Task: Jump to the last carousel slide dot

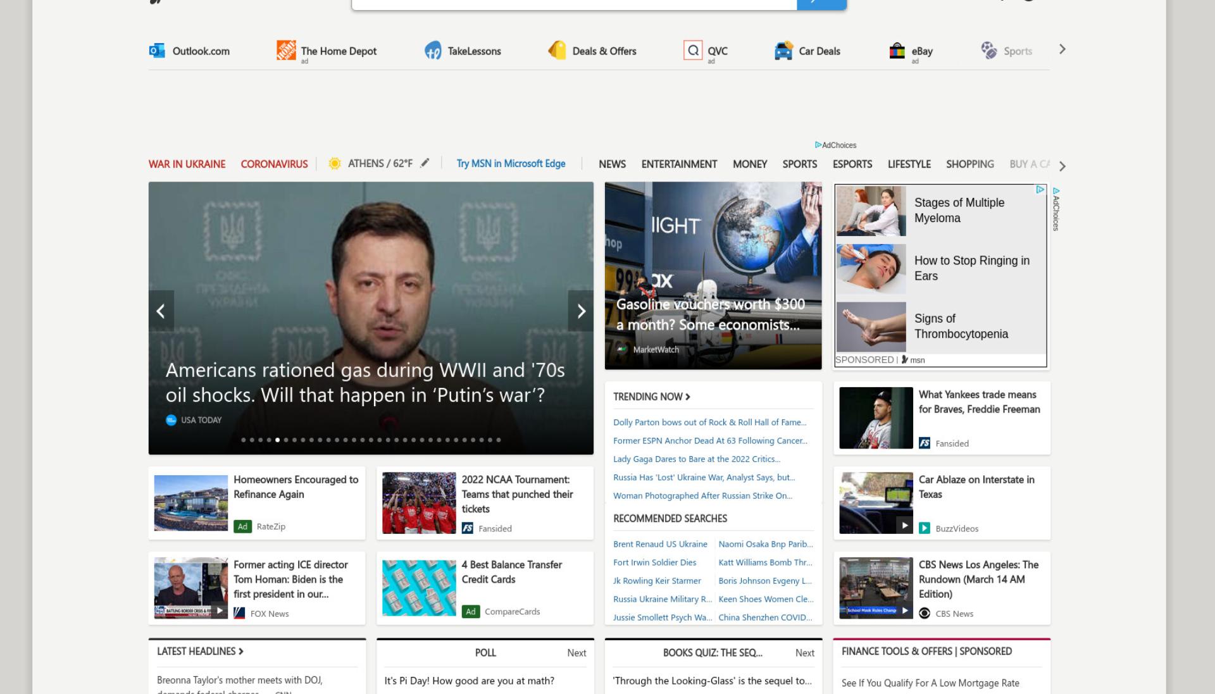Action: pyautogui.click(x=499, y=440)
